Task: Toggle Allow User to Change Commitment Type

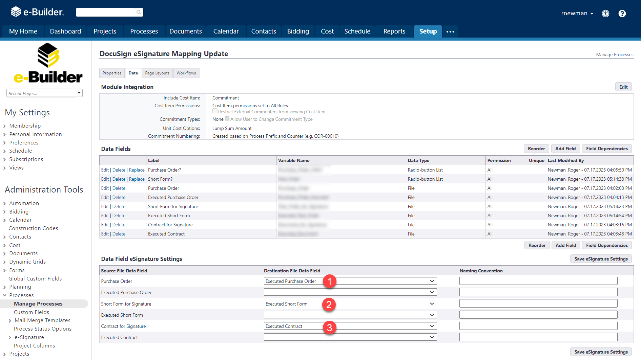Action: click(227, 118)
